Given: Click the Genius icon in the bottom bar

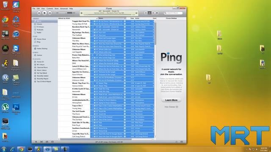Looking at the screenshot, I should [x=176, y=142].
